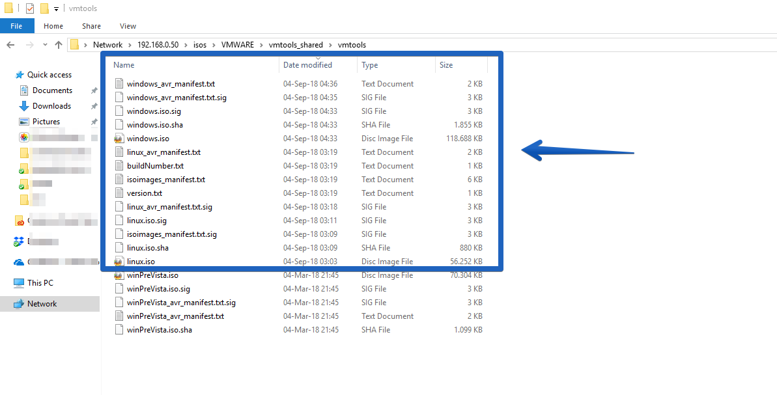The image size is (777, 395).
Task: Select the file winPreVista.iso.sig
Action: (158, 288)
